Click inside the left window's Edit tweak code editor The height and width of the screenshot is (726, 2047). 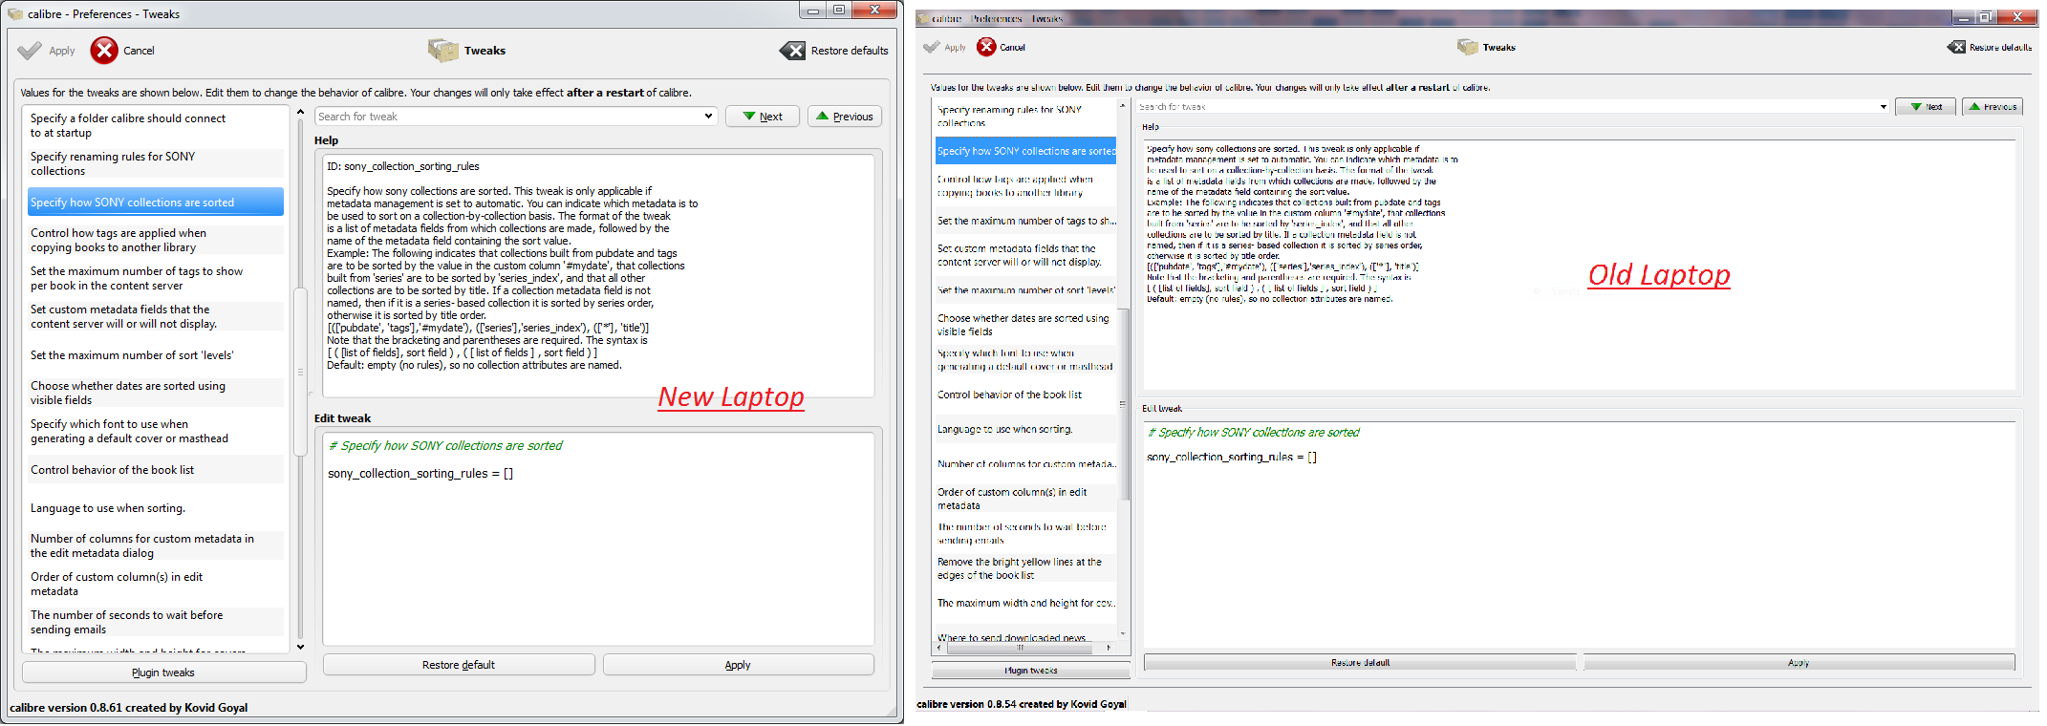point(598,540)
